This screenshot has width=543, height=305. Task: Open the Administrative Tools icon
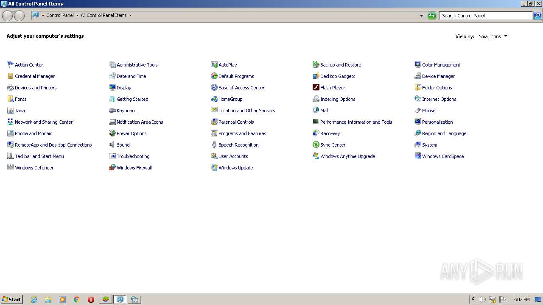tap(112, 64)
